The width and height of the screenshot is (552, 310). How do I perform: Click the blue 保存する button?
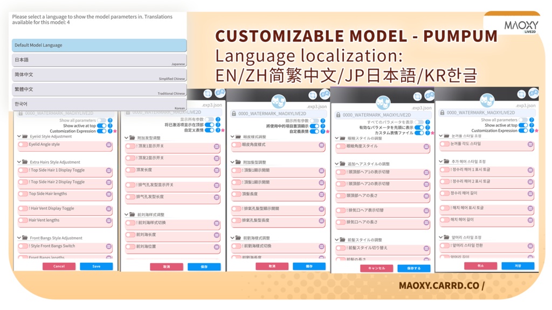[x=414, y=268]
